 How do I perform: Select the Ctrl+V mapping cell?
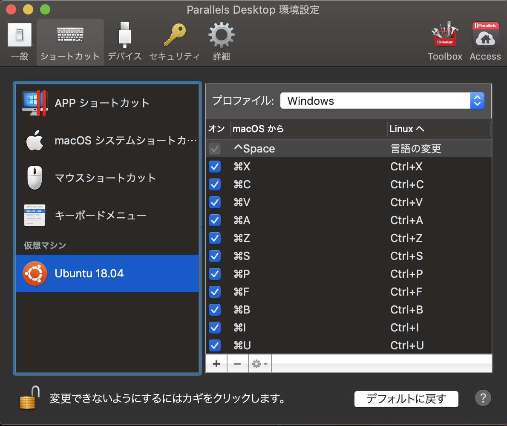tap(406, 203)
